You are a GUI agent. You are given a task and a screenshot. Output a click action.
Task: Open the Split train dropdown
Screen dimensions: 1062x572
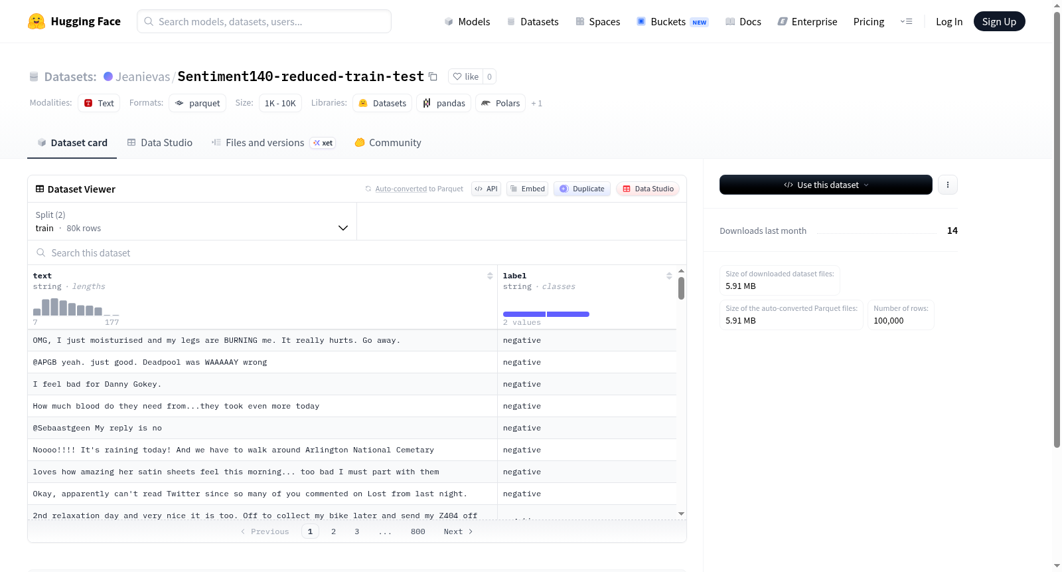192,221
